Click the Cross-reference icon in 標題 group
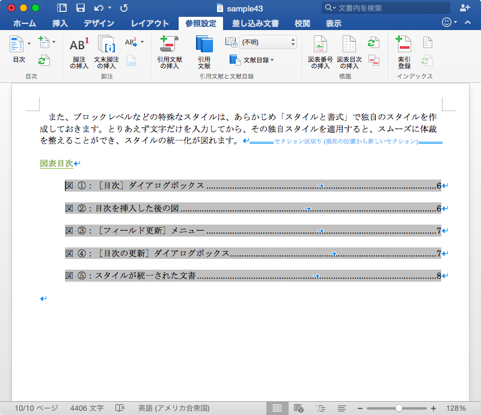This screenshot has height=415, width=481. [373, 60]
